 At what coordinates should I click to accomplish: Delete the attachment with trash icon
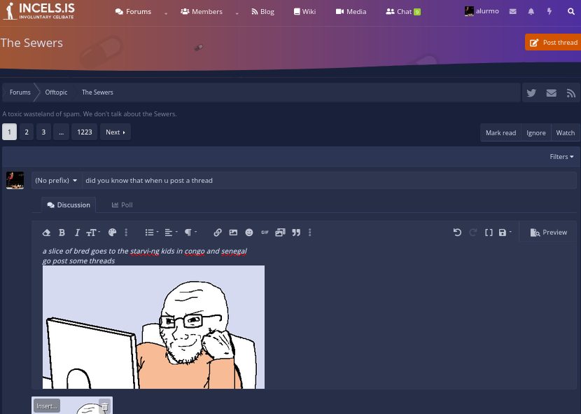click(105, 406)
